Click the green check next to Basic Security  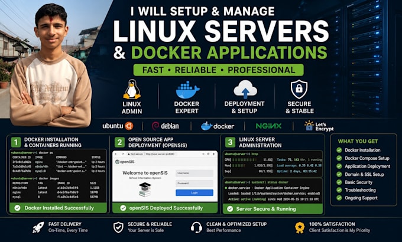pyautogui.click(x=339, y=182)
